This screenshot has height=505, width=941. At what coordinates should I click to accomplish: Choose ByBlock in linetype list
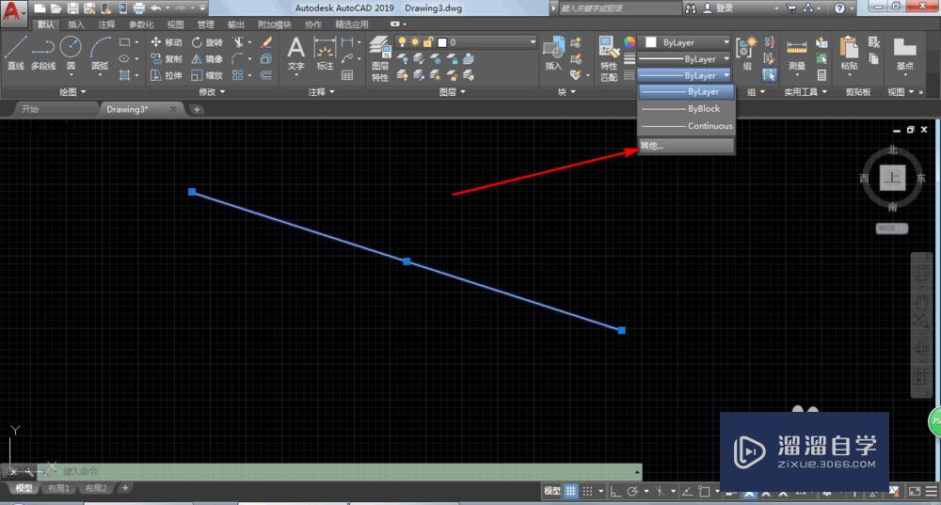click(x=686, y=108)
